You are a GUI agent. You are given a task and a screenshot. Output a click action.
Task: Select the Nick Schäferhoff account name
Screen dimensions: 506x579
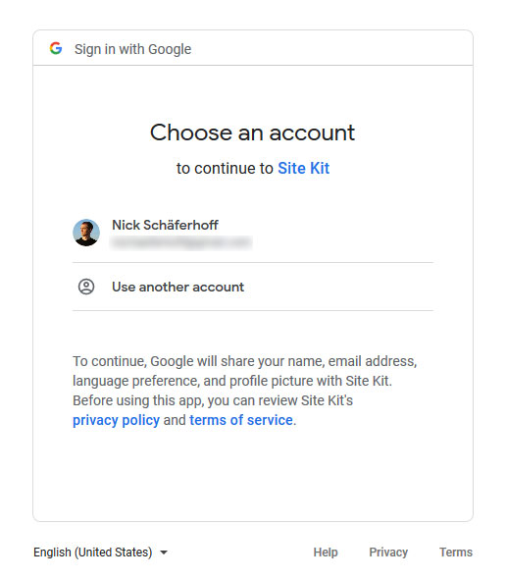coord(165,225)
